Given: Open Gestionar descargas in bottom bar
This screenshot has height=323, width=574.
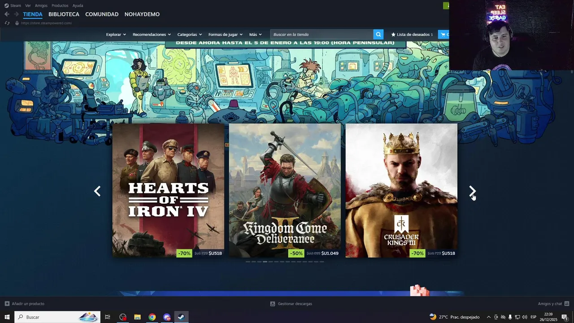Looking at the screenshot, I should [x=291, y=304].
